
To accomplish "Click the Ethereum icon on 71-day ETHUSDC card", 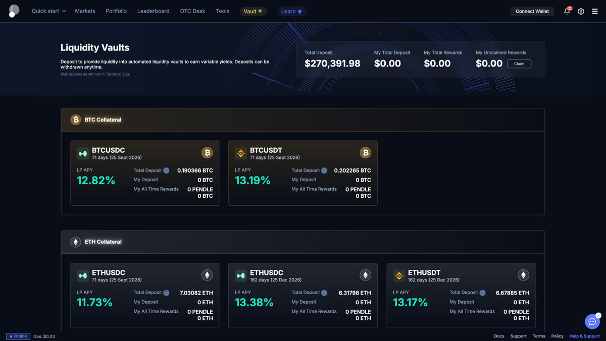I will pos(207,275).
